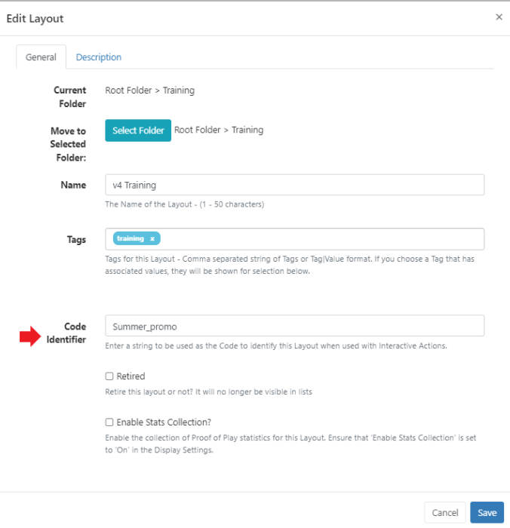Image resolution: width=510 pixels, height=528 pixels.
Task: Switch to the General tab
Action: [41, 57]
